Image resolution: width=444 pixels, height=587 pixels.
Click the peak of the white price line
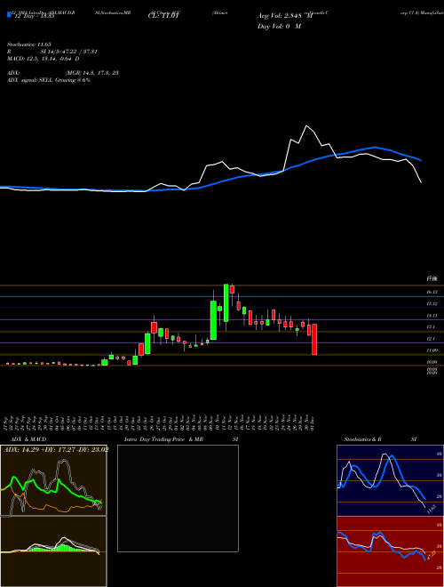tap(307, 125)
